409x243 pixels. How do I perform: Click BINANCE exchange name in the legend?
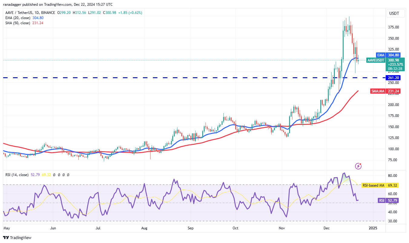pos(48,13)
